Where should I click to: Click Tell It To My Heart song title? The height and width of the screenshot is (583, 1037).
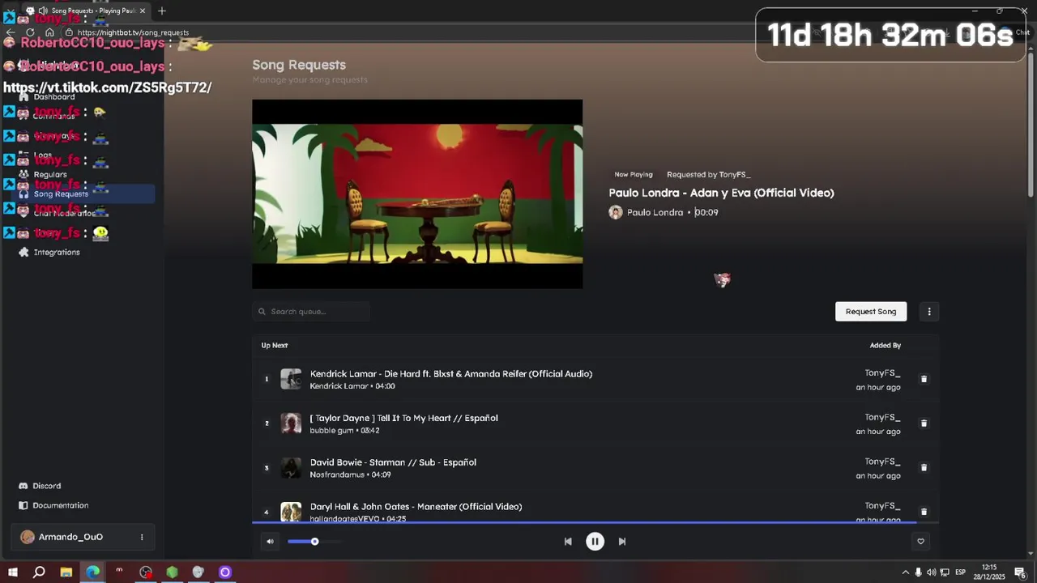click(x=403, y=418)
